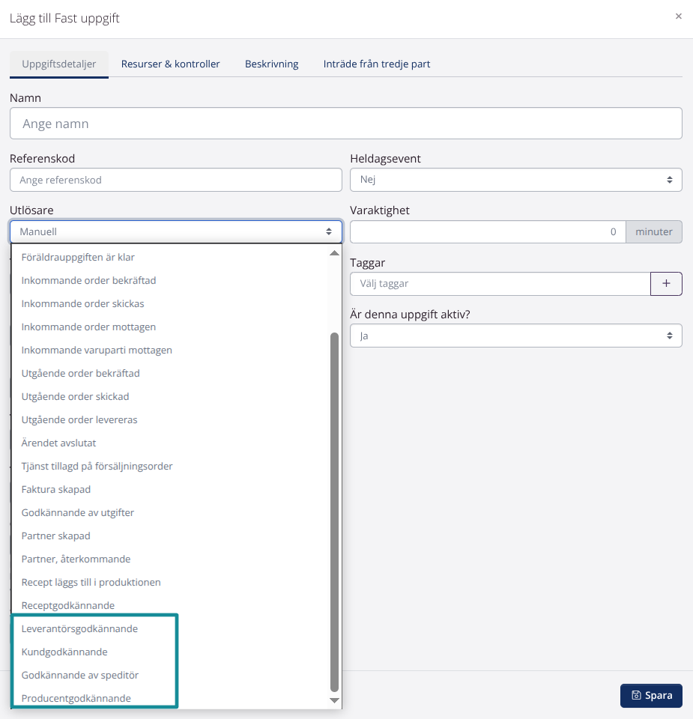
Task: Switch to the Resurser & kontroller tab
Action: tap(171, 64)
